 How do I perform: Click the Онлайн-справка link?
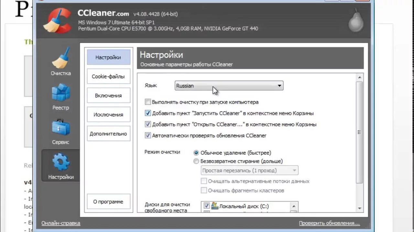pyautogui.click(x=61, y=223)
